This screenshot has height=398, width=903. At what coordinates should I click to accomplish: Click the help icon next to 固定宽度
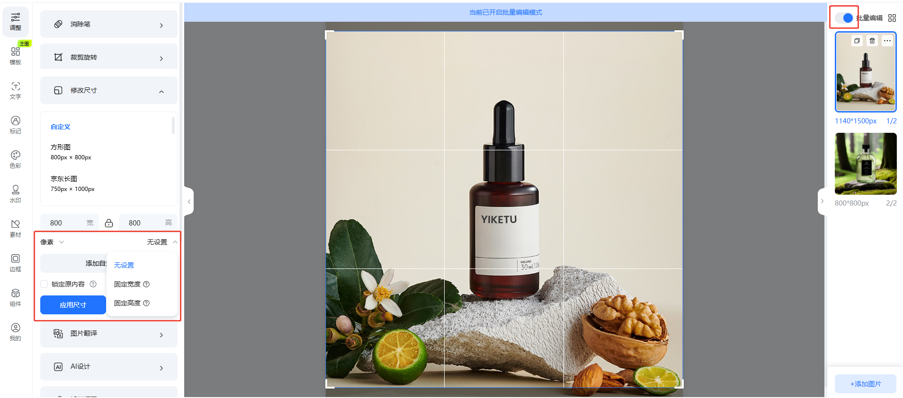coord(146,284)
